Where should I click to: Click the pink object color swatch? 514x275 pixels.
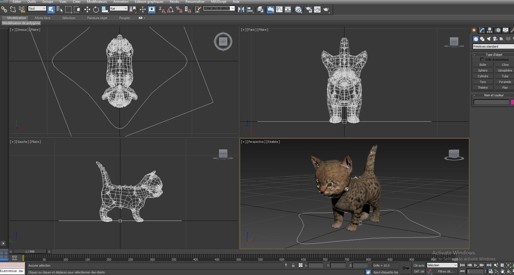512,102
